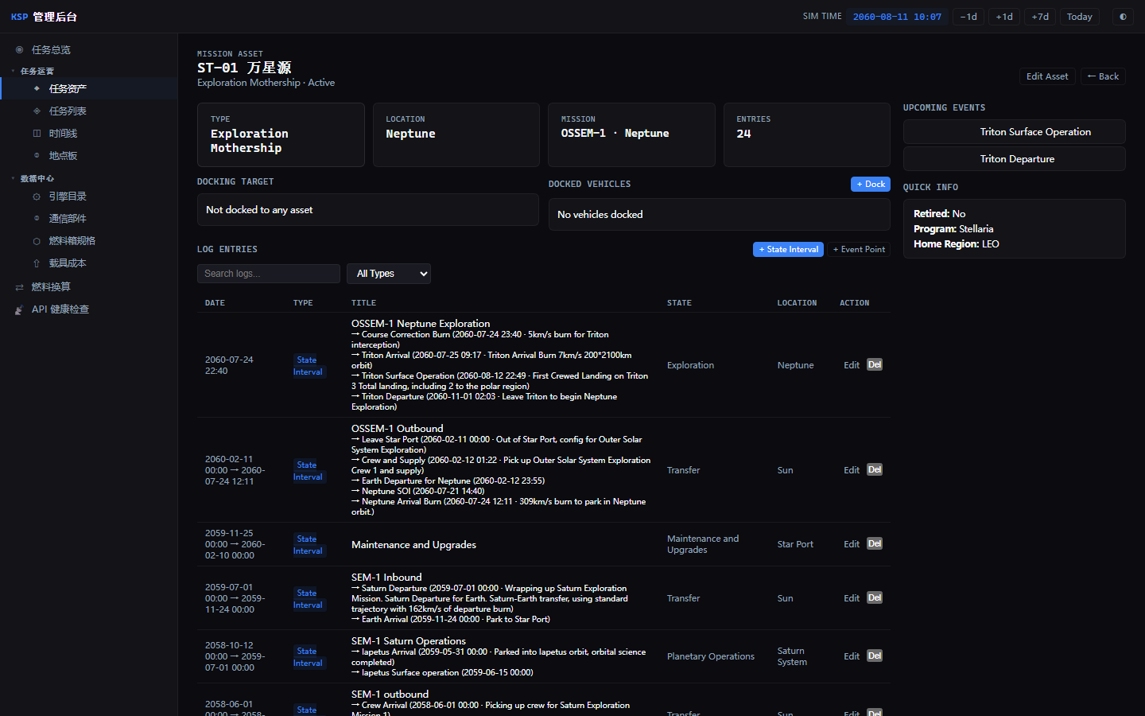This screenshot has width=1145, height=716.
Task: Add a new Event Point entry
Action: coord(859,249)
